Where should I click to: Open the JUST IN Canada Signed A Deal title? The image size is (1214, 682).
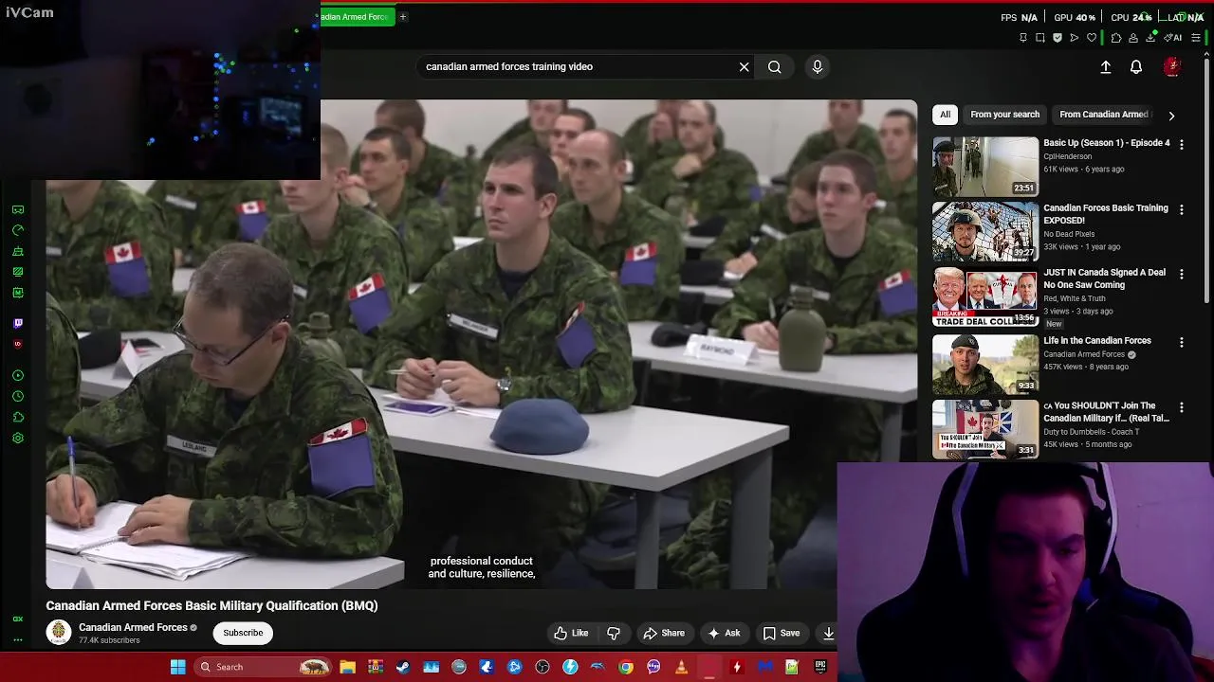pyautogui.click(x=1105, y=278)
